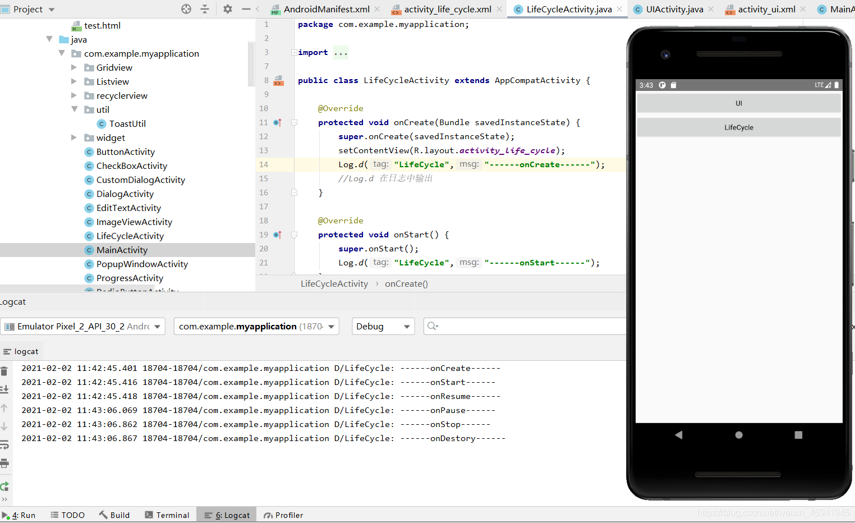Click the override gutter icon on line 11
Image resolution: width=855 pixels, height=523 pixels.
(277, 122)
